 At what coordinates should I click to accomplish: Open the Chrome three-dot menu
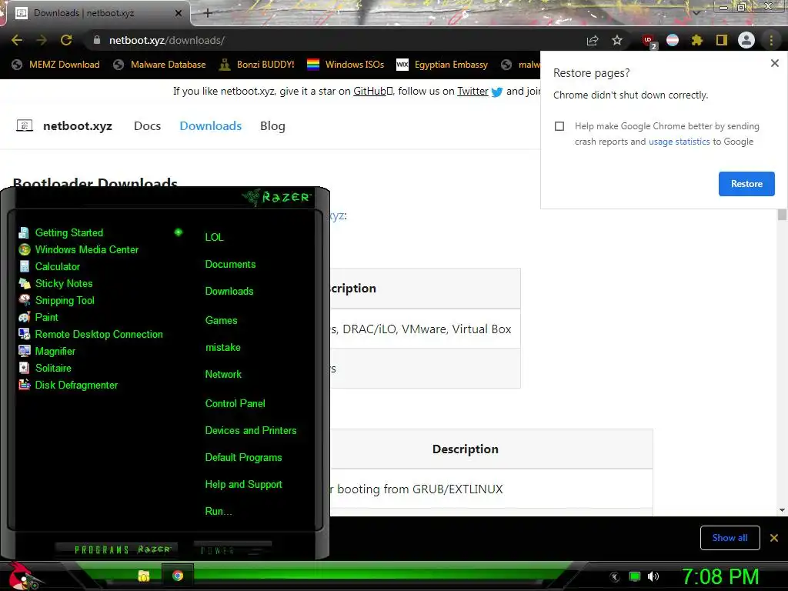click(x=771, y=40)
